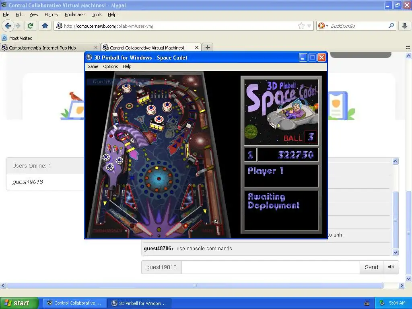This screenshot has width=412, height=309.
Task: Open the Most Visited bookmarks folder
Action: pos(17,38)
